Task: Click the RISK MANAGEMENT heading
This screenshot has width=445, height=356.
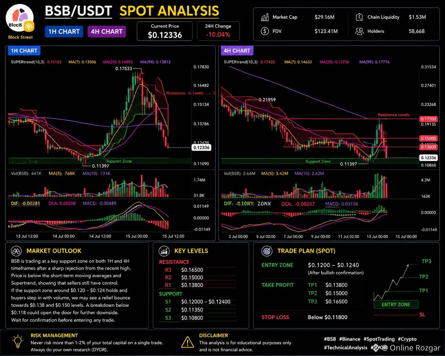Action: [54, 335]
